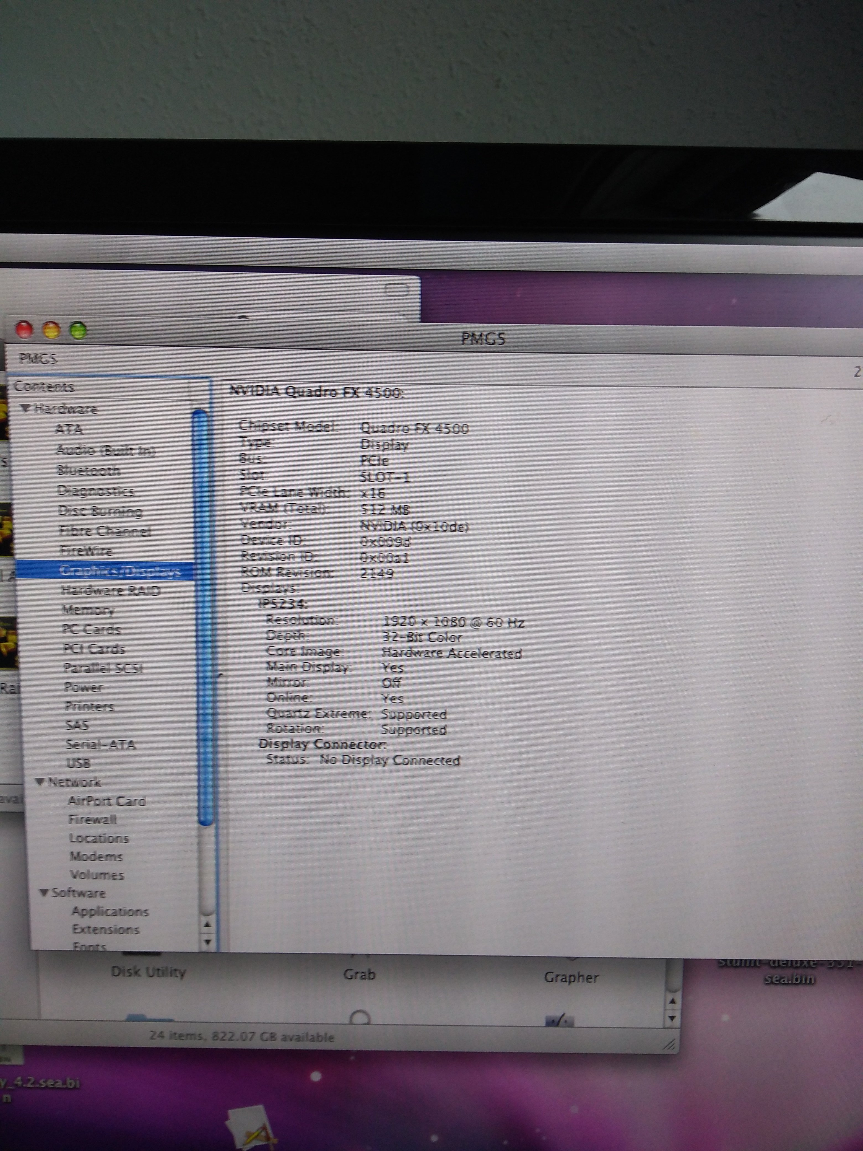This screenshot has width=863, height=1151.
Task: Click the Graphics/Displays highlighted item
Action: [x=120, y=571]
